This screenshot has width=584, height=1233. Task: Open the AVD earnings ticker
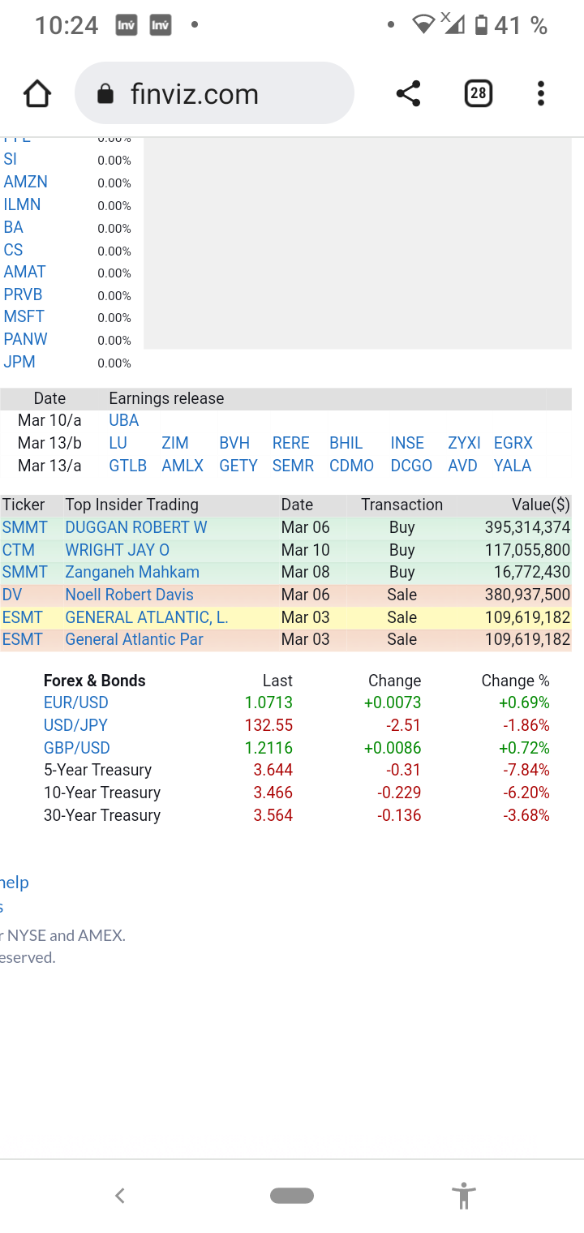pyautogui.click(x=463, y=466)
